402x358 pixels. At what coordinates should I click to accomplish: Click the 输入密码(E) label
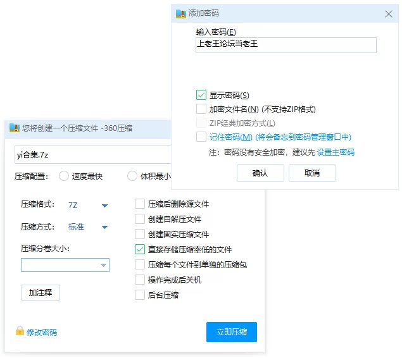coord(216,32)
